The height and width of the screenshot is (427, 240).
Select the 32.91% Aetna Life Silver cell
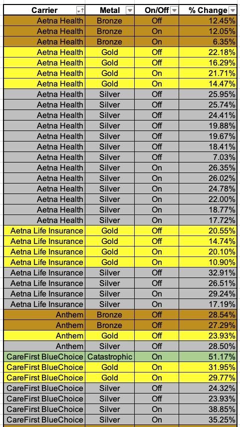coord(208,272)
